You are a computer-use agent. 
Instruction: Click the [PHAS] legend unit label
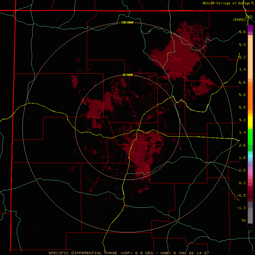pos(239,20)
